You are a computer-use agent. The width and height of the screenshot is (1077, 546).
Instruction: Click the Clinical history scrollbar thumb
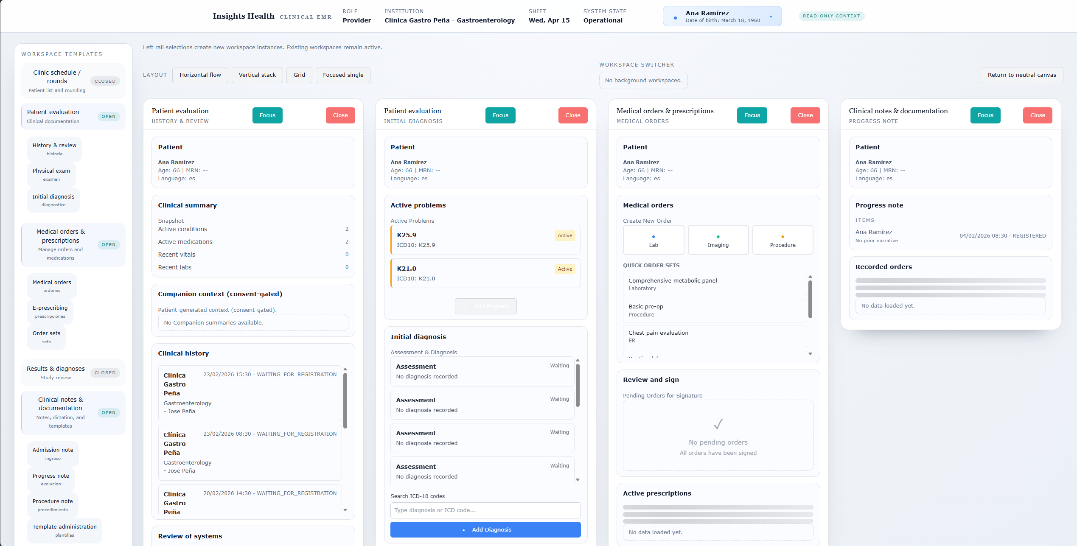pyautogui.click(x=345, y=400)
